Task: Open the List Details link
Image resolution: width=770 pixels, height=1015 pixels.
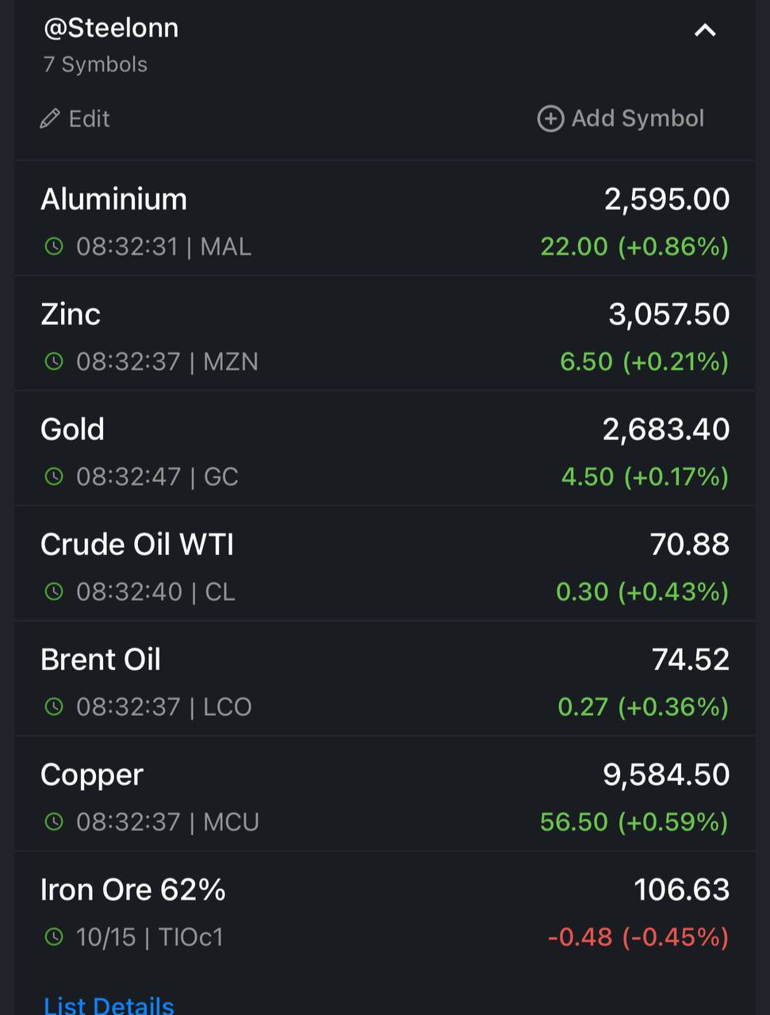Action: coord(109,1005)
